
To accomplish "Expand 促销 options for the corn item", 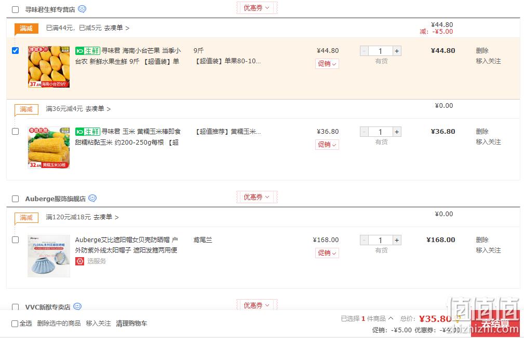I will point(327,145).
